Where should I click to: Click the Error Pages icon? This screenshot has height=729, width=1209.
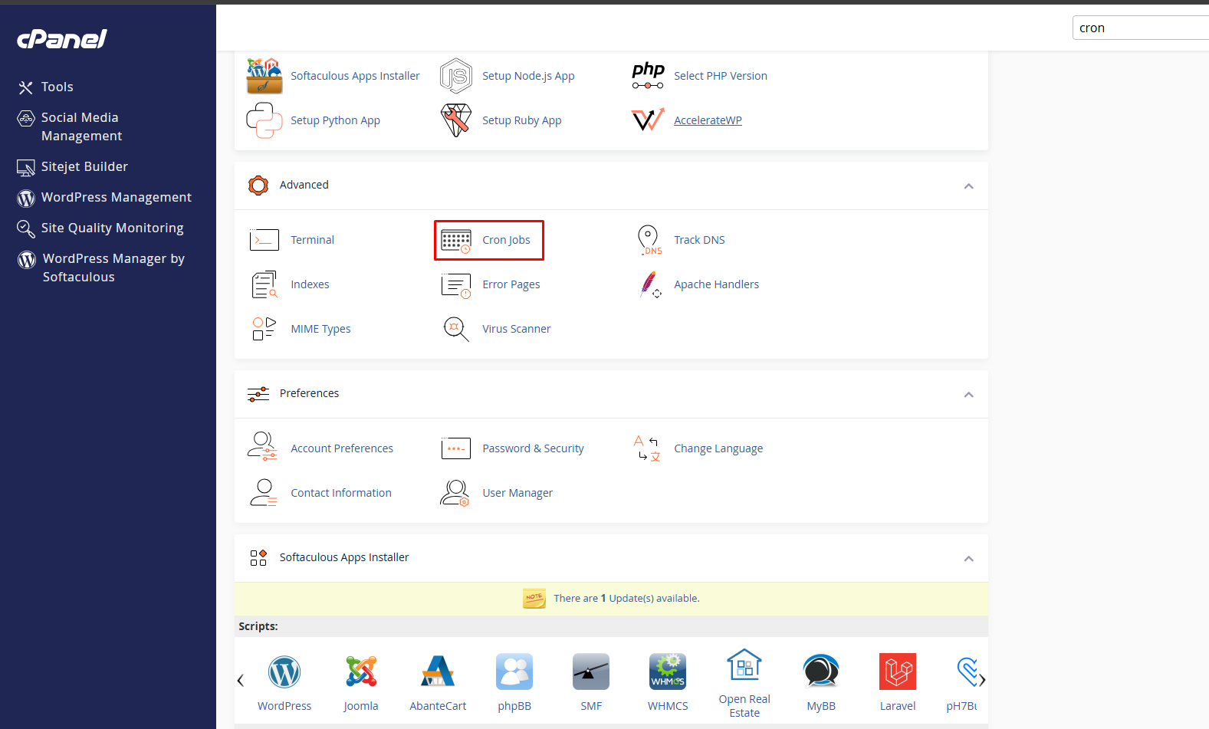pyautogui.click(x=455, y=285)
